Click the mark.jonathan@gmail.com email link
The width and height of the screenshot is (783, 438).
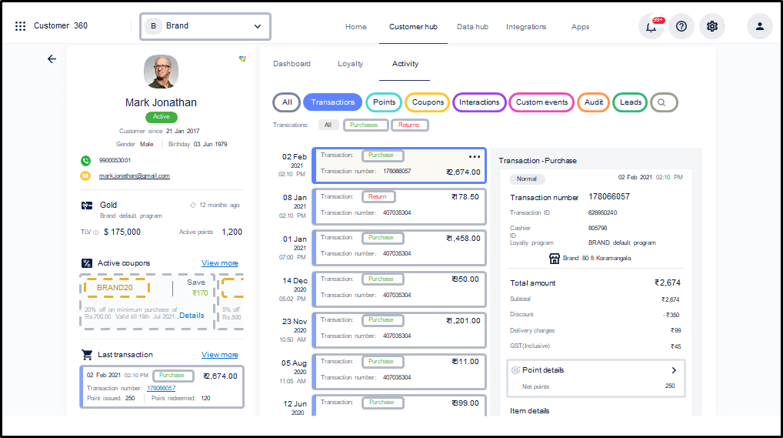135,176
